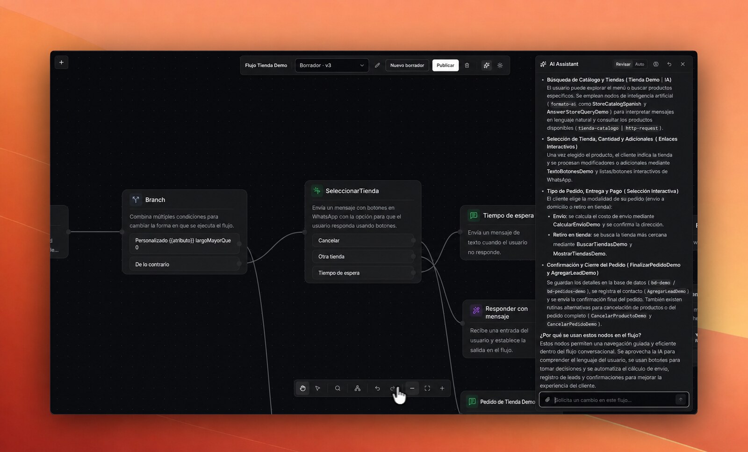This screenshot has width=748, height=452.
Task: Click 'Confirmación y Cierre del Pedido' heading
Action: pyautogui.click(x=613, y=269)
